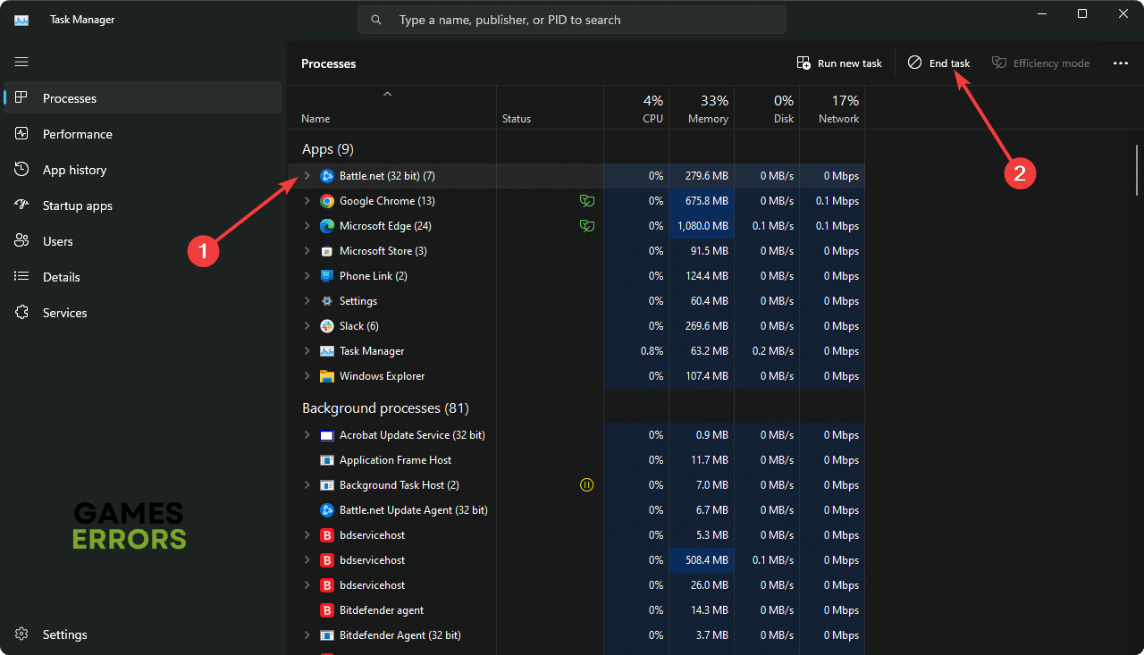Click the Slack app icon
1144x655 pixels.
click(327, 326)
